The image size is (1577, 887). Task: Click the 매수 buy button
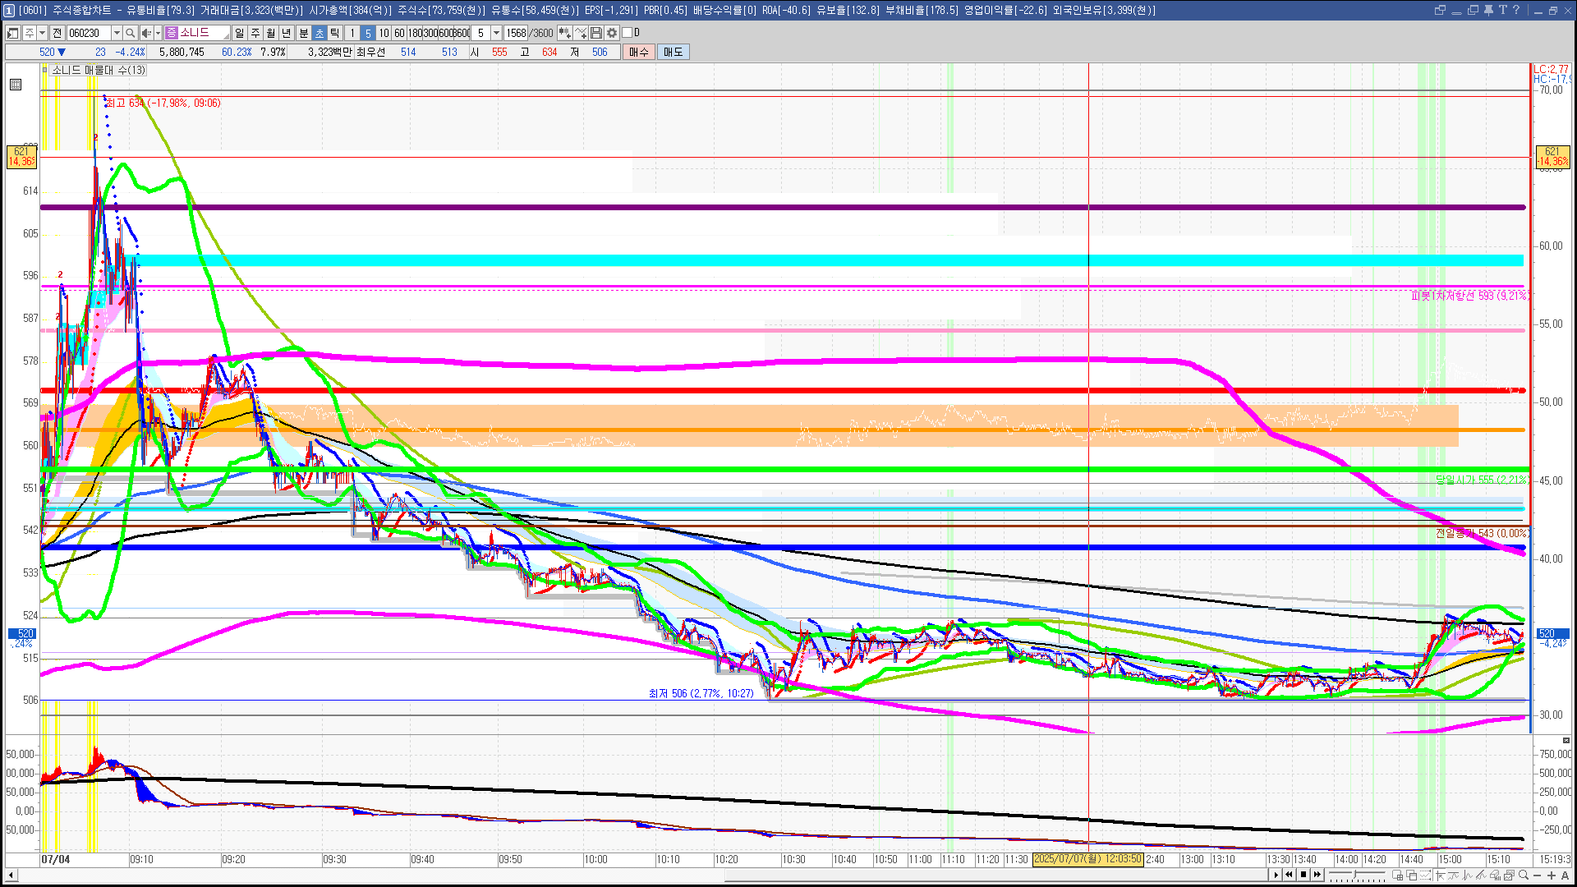pos(638,52)
